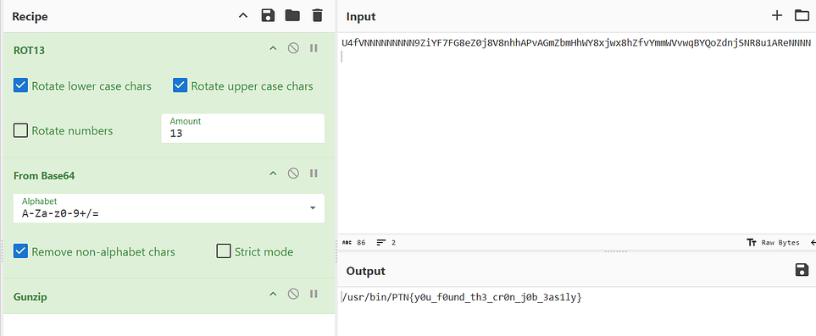The width and height of the screenshot is (816, 336).
Task: Collapse the Recipe panel chevron
Action: tap(243, 15)
